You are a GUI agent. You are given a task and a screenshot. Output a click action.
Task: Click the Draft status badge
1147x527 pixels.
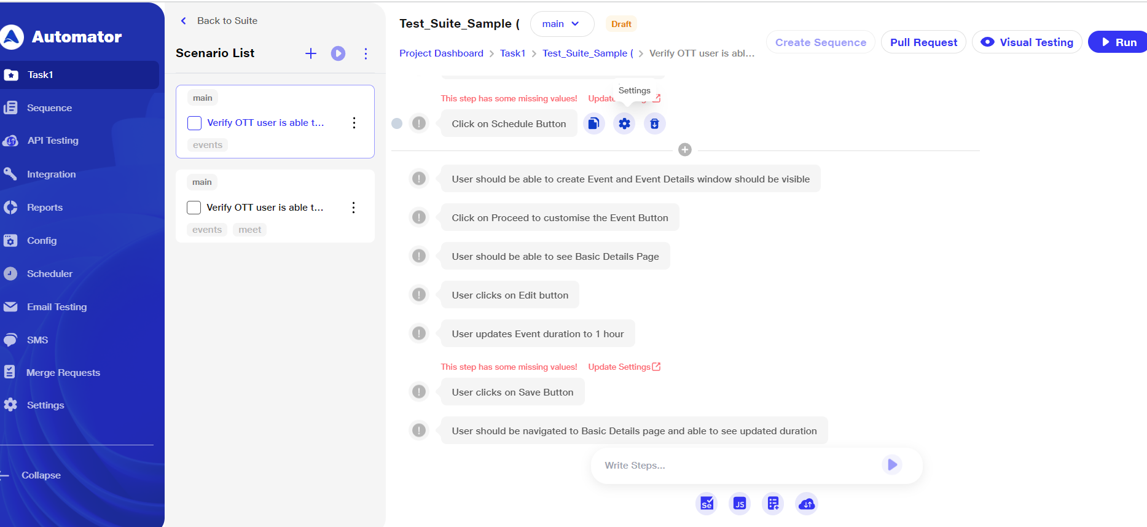pos(621,24)
